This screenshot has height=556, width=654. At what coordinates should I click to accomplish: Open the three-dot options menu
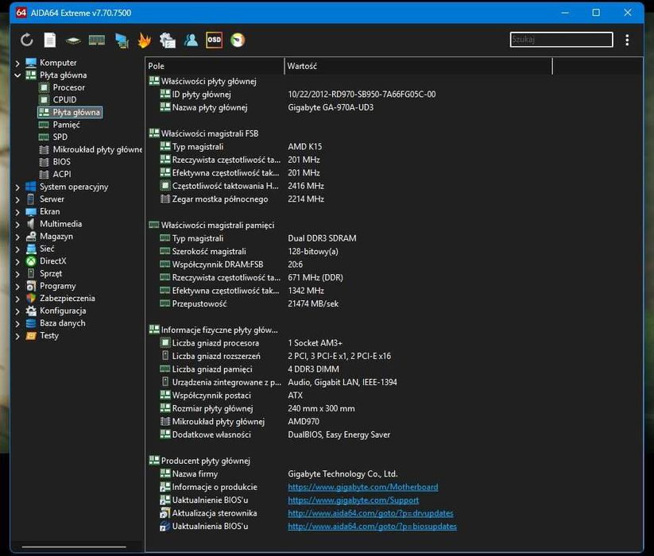tap(627, 40)
